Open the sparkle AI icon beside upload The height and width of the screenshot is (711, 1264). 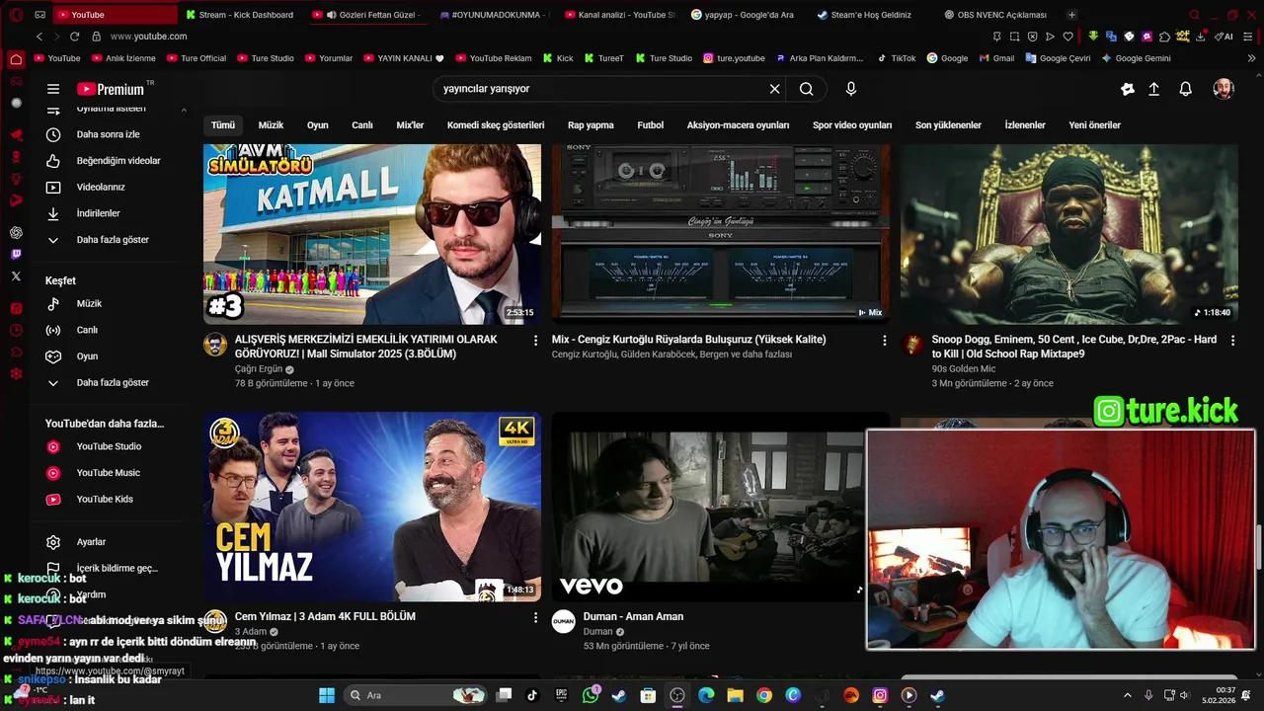(1128, 89)
